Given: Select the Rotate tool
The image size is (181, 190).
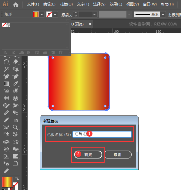Looking at the screenshot, I should (x=6, y=62).
